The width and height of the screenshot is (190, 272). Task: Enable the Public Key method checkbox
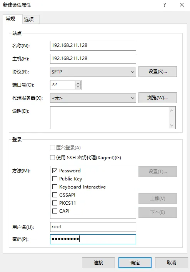click(x=55, y=179)
